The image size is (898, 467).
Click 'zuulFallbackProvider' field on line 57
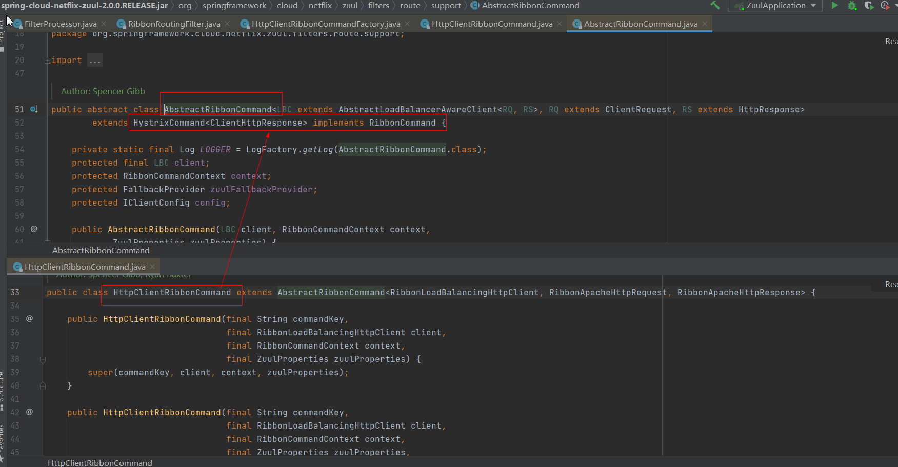(262, 190)
